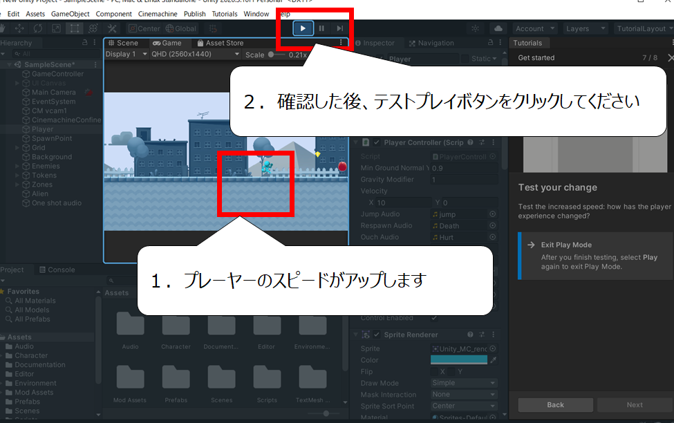Open the Game view three-dot options menu
The height and width of the screenshot is (423, 674).
point(341,43)
